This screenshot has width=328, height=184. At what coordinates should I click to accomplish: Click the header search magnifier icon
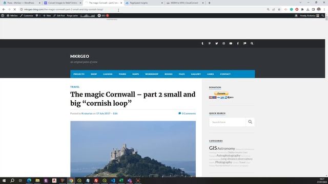(252, 43)
